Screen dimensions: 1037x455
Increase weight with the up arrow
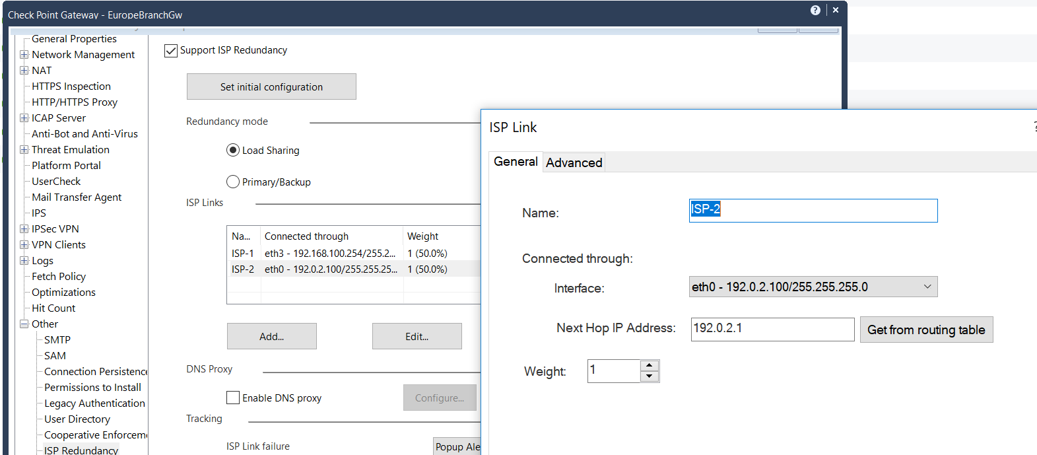(650, 365)
